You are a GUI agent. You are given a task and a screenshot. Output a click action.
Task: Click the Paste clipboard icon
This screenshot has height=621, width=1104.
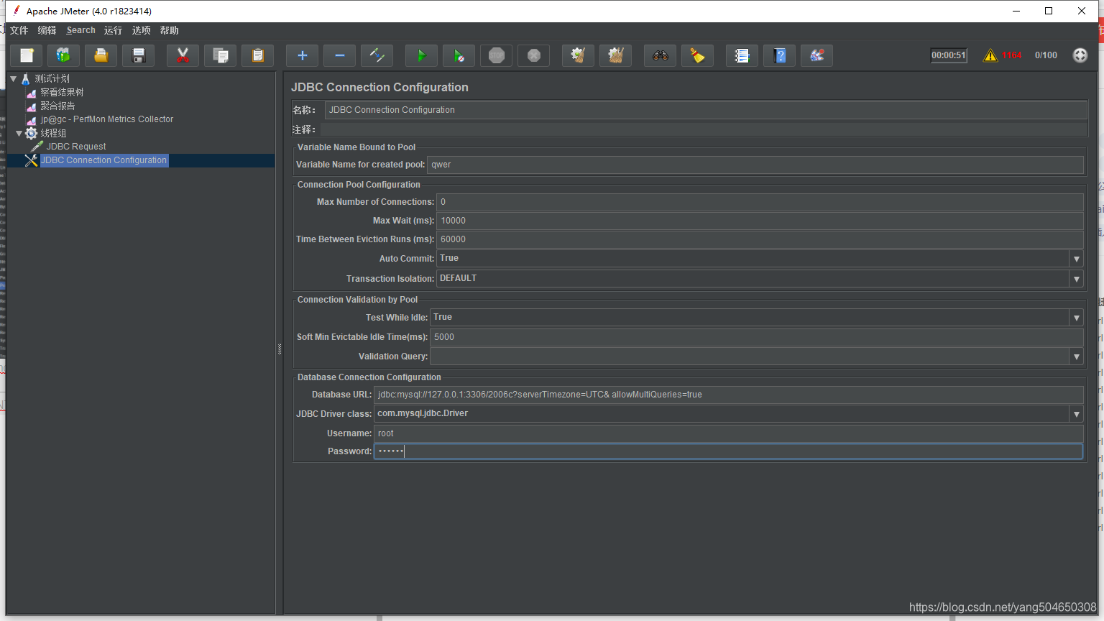coord(258,55)
